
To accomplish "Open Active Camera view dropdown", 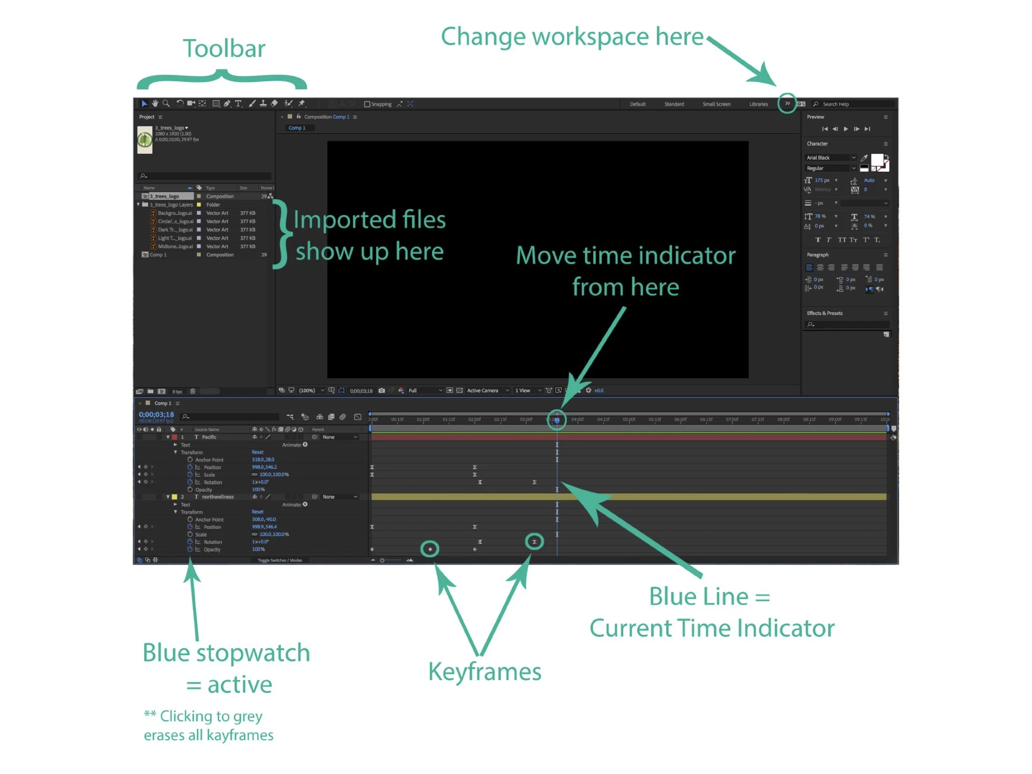I will 488,391.
